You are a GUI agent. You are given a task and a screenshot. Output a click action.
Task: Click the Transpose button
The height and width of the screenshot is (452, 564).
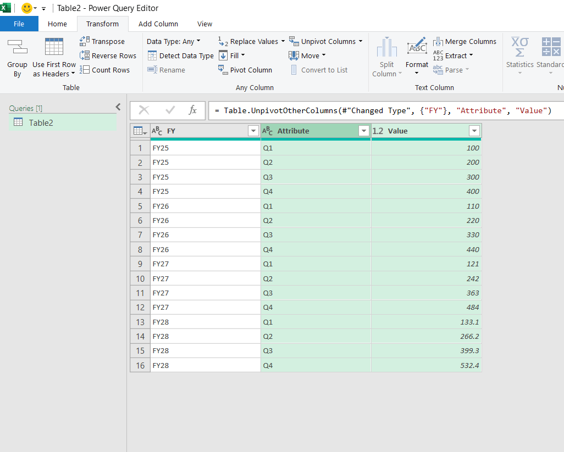click(x=102, y=41)
